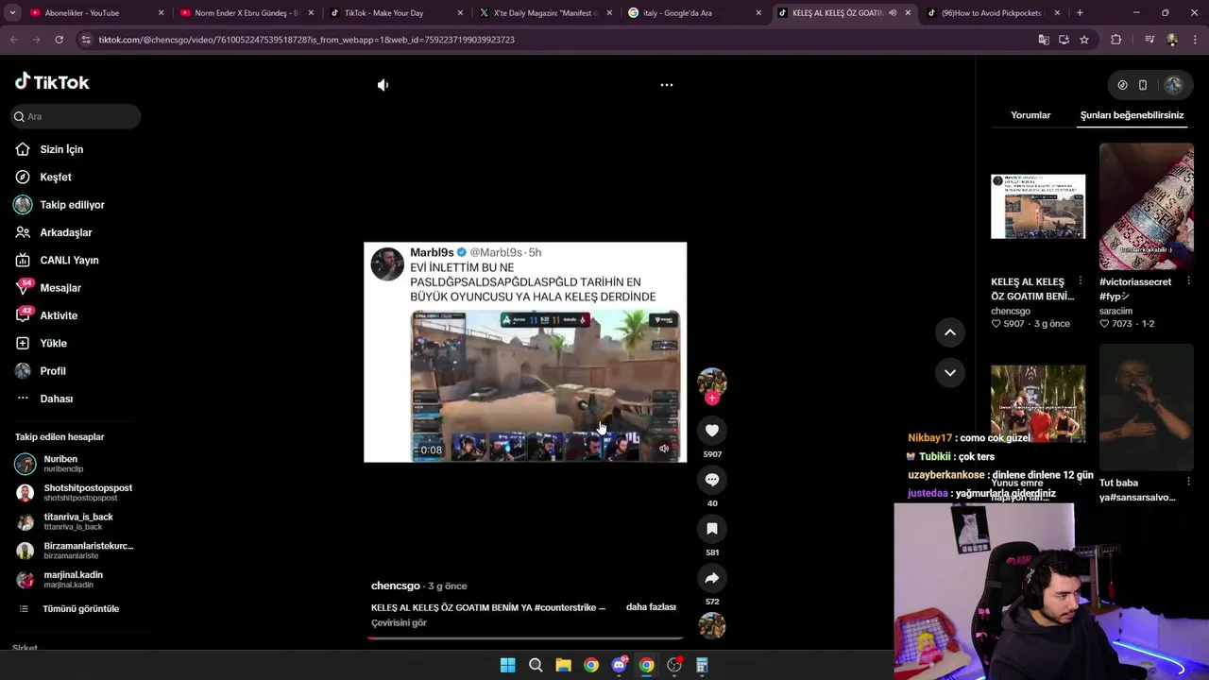Viewport: 1209px width, 680px height.
Task: Open the TikTok profile avatar menu
Action: pos(1173,85)
